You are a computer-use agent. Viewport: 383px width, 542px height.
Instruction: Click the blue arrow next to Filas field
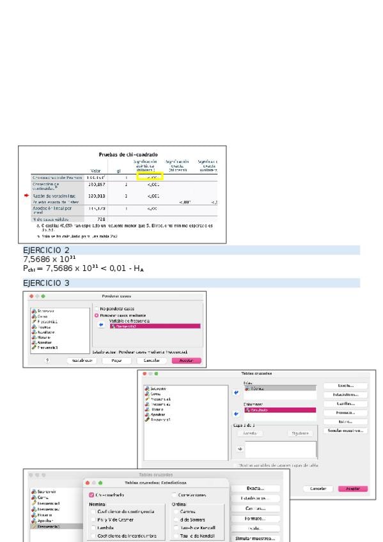(x=236, y=392)
